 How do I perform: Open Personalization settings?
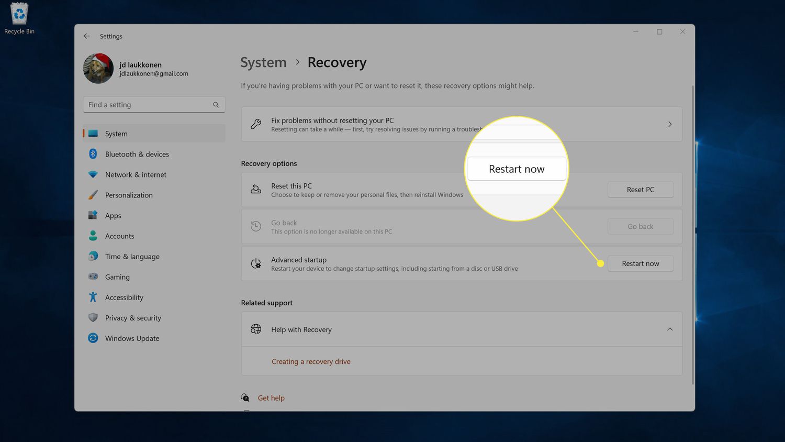[x=129, y=195]
